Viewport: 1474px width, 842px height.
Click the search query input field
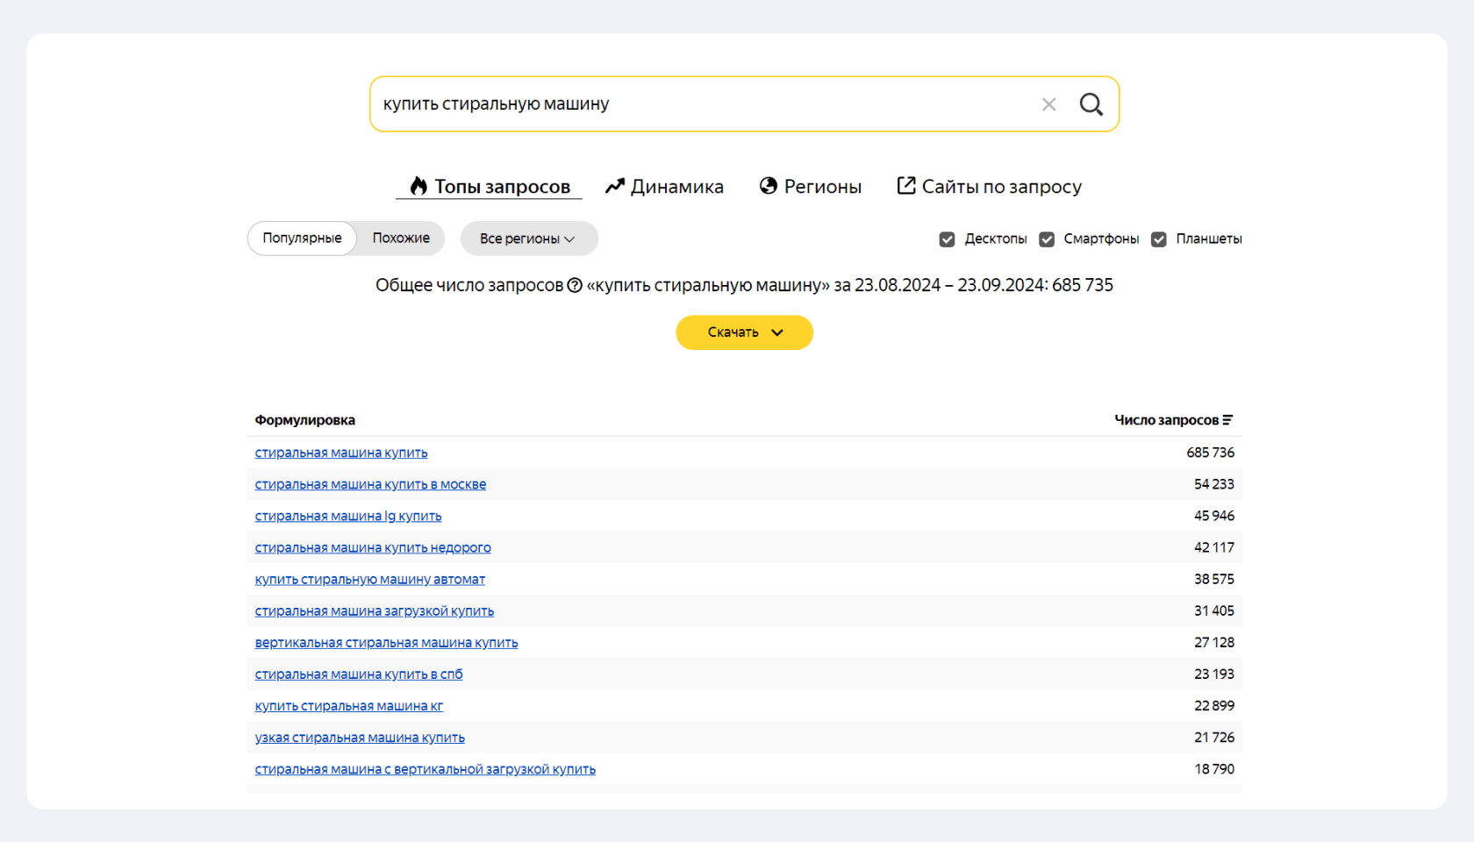(702, 104)
